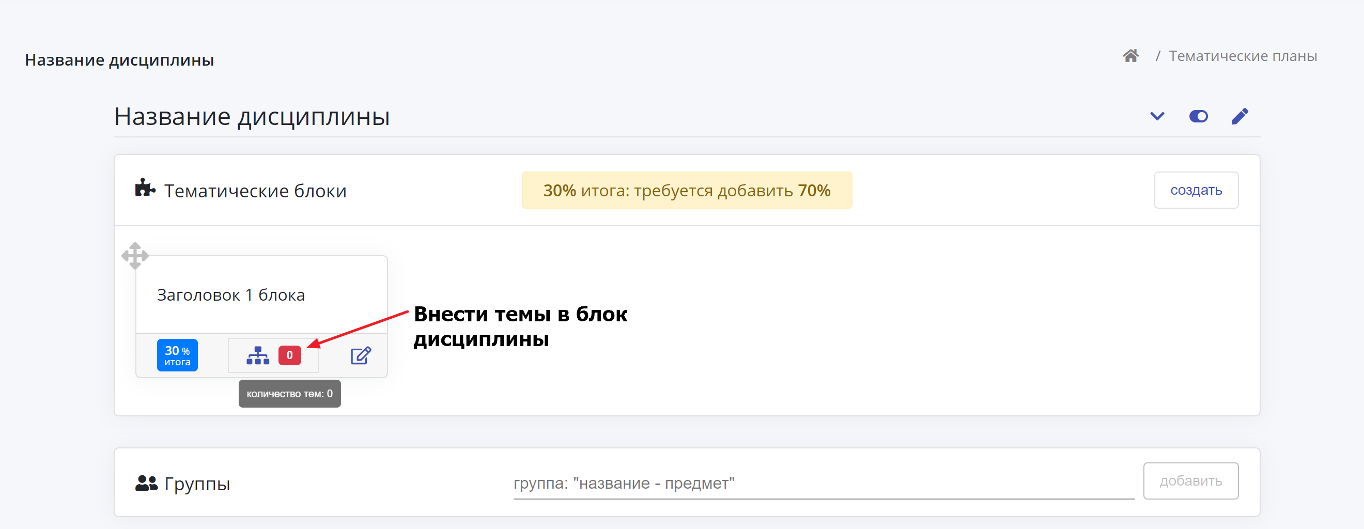Click the 30% итога blue badge

tap(177, 355)
